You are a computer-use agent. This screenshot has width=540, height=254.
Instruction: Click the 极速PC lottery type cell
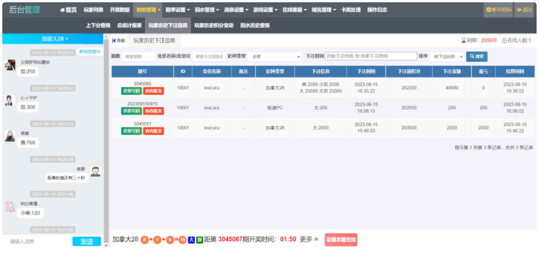tap(275, 108)
